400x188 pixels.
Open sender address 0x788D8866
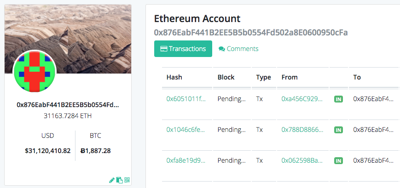302,130
